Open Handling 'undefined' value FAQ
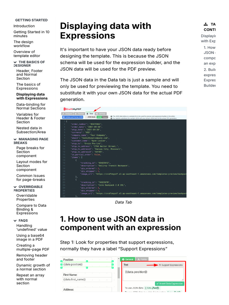This screenshot has height=305, width=229. (x=32, y=227)
